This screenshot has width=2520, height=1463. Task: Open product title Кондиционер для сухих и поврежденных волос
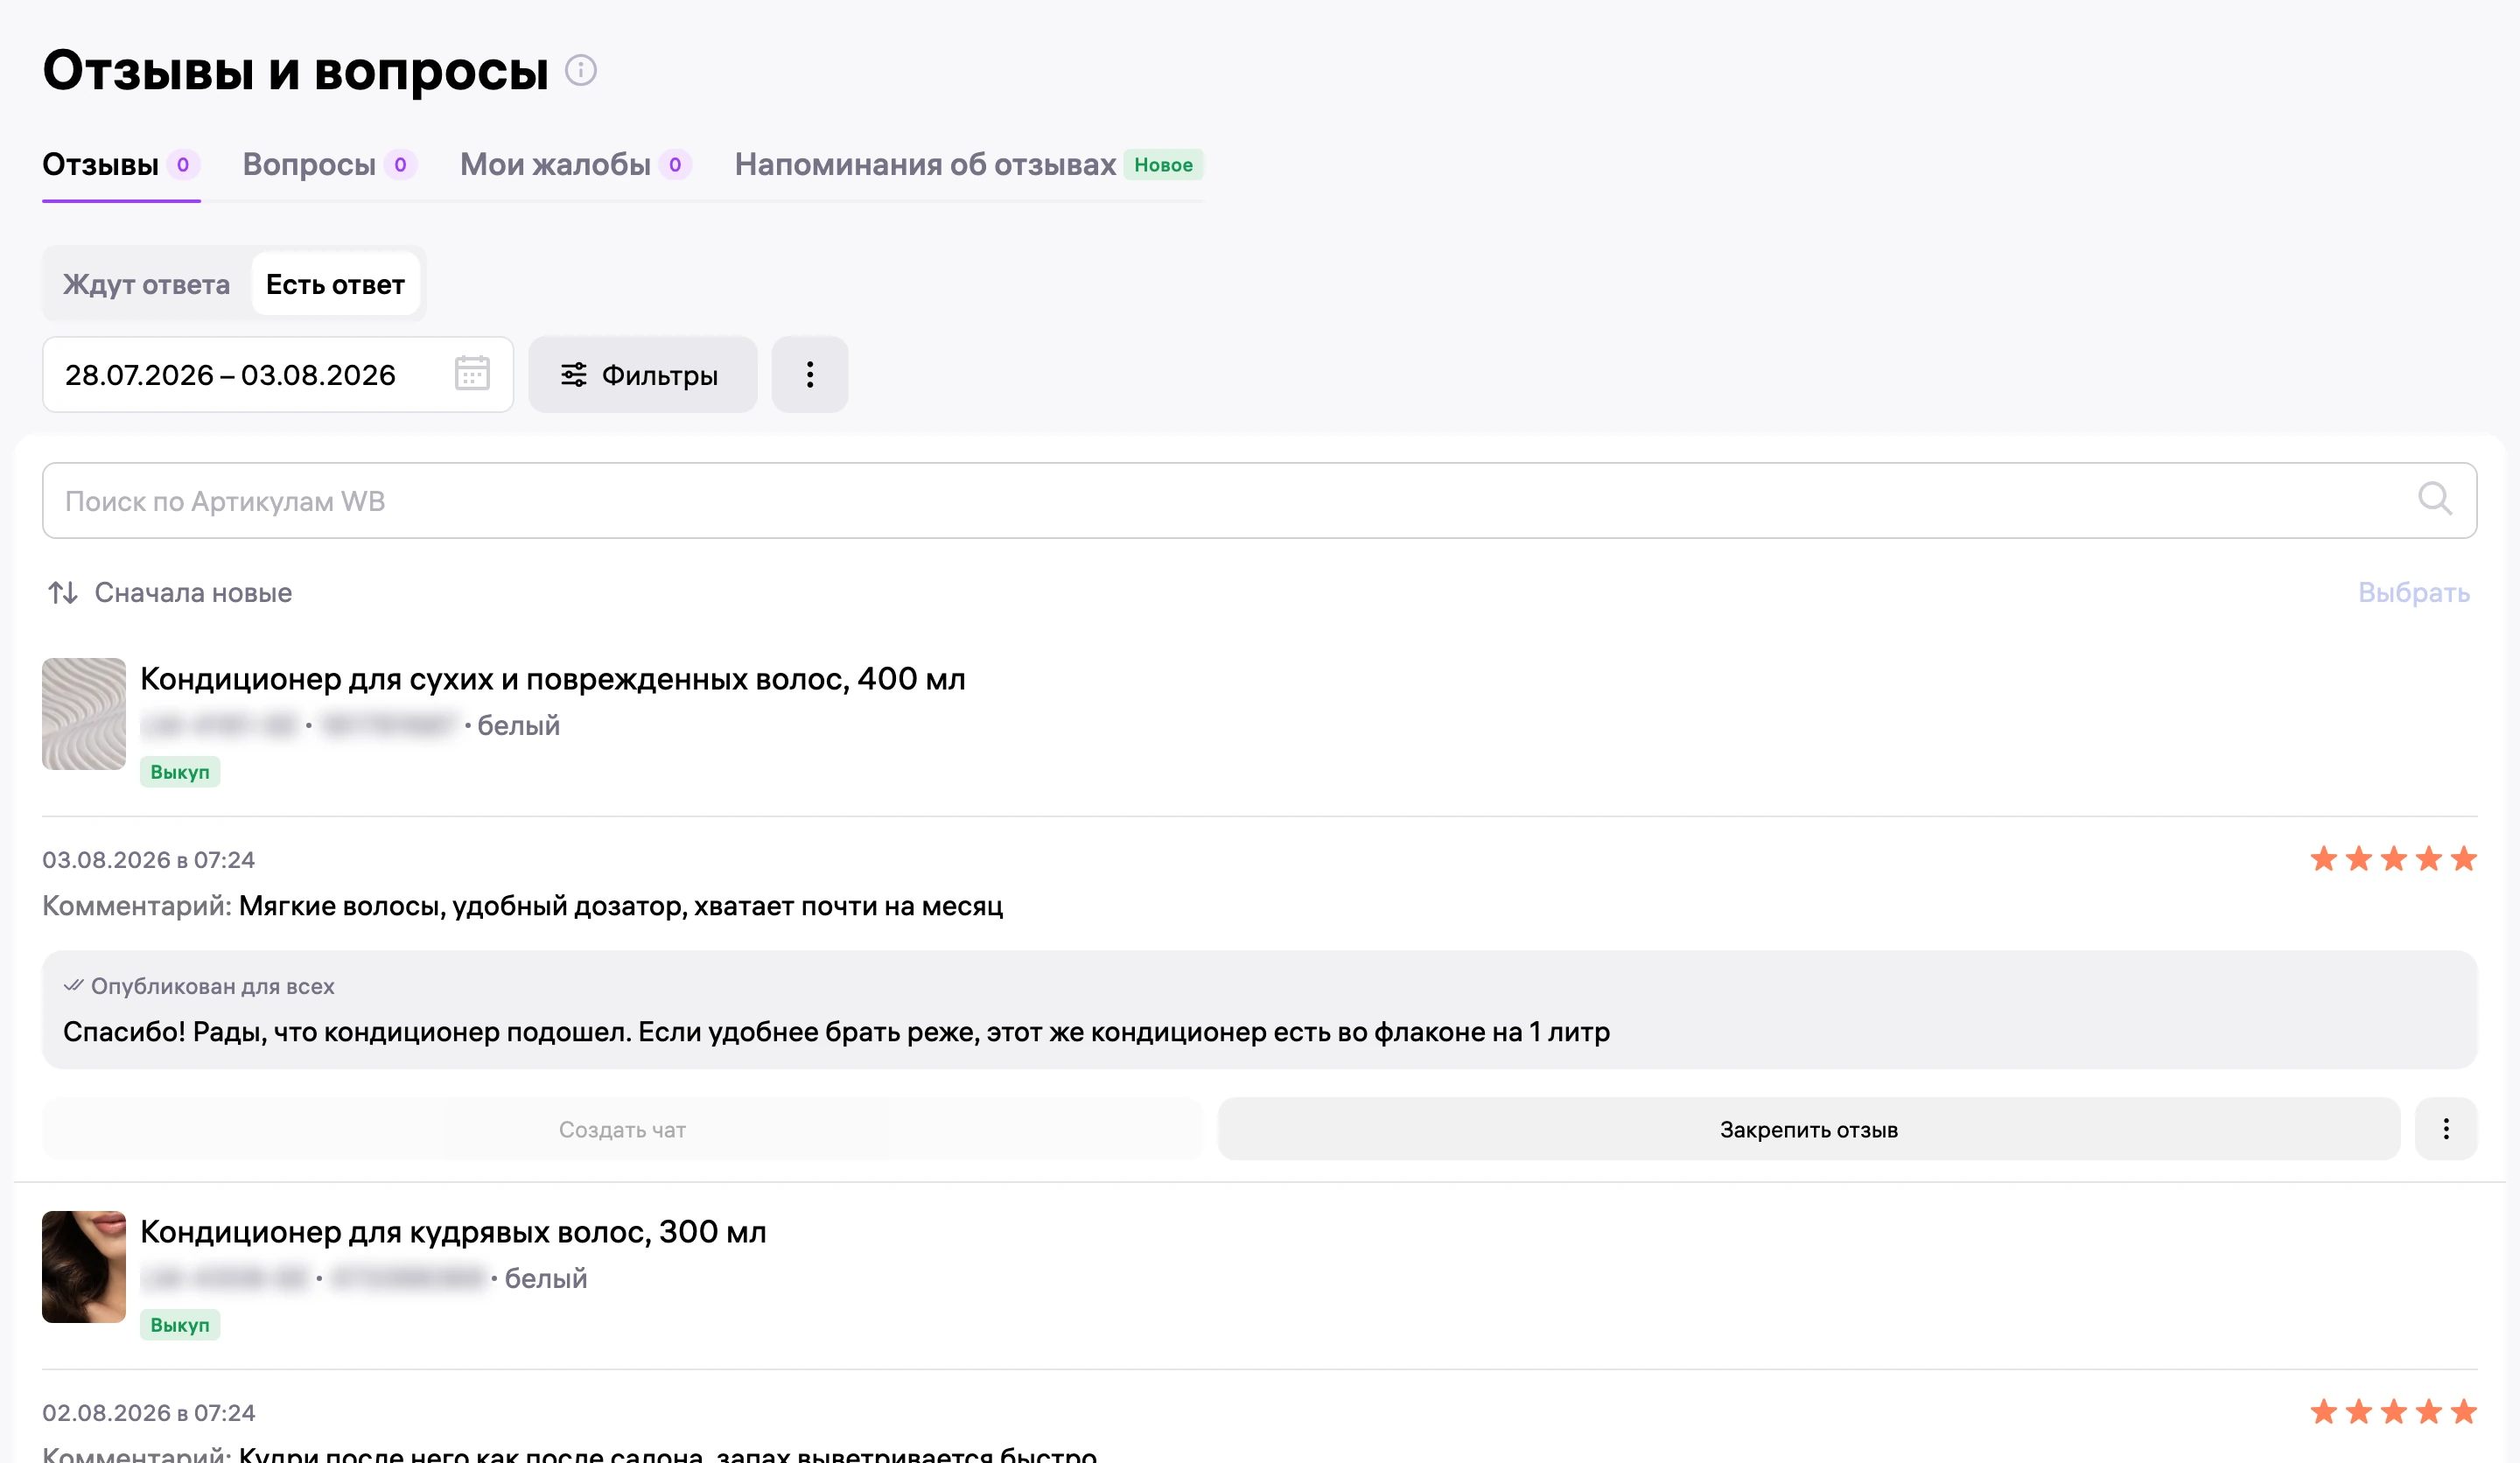click(553, 679)
